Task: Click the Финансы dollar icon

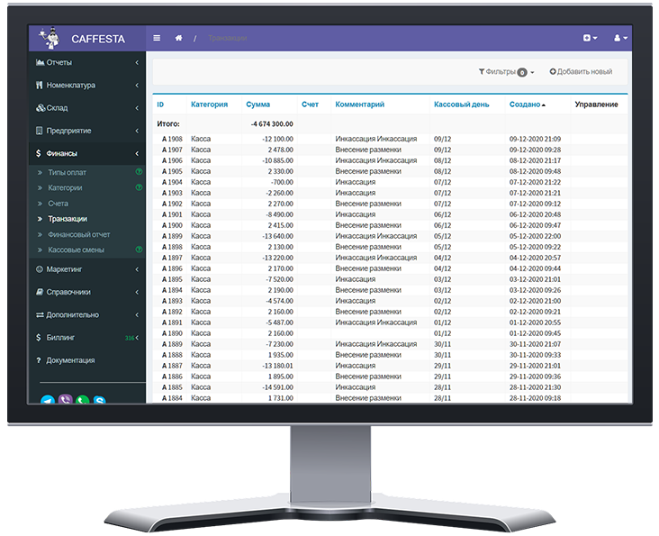Action: (38, 153)
